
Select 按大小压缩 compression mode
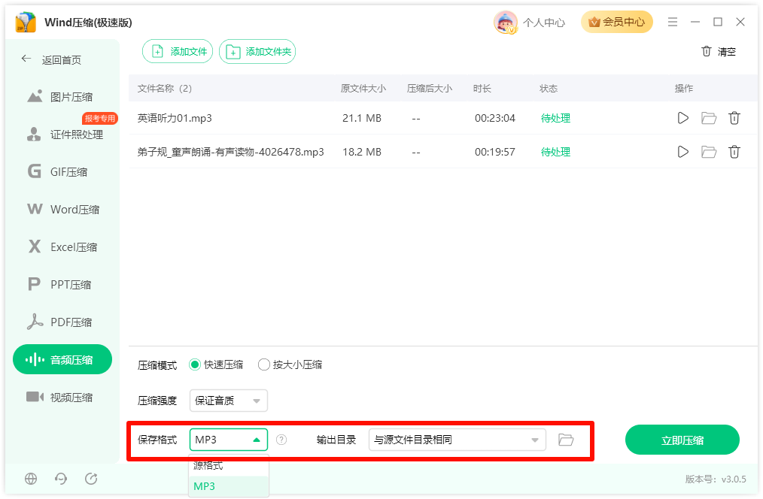tap(290, 365)
